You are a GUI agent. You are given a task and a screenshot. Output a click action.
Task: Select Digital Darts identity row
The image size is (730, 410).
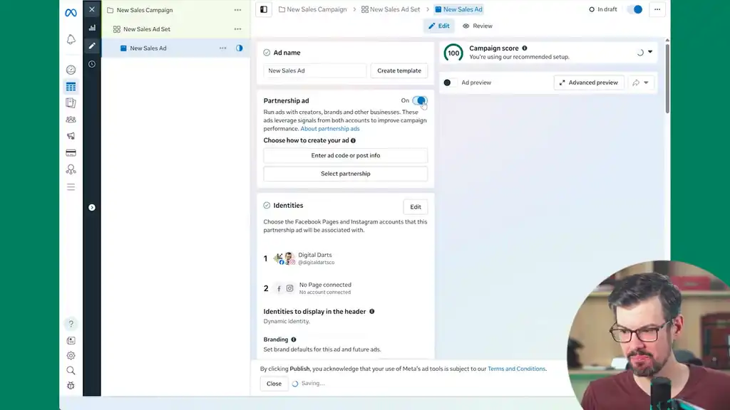[x=304, y=258]
